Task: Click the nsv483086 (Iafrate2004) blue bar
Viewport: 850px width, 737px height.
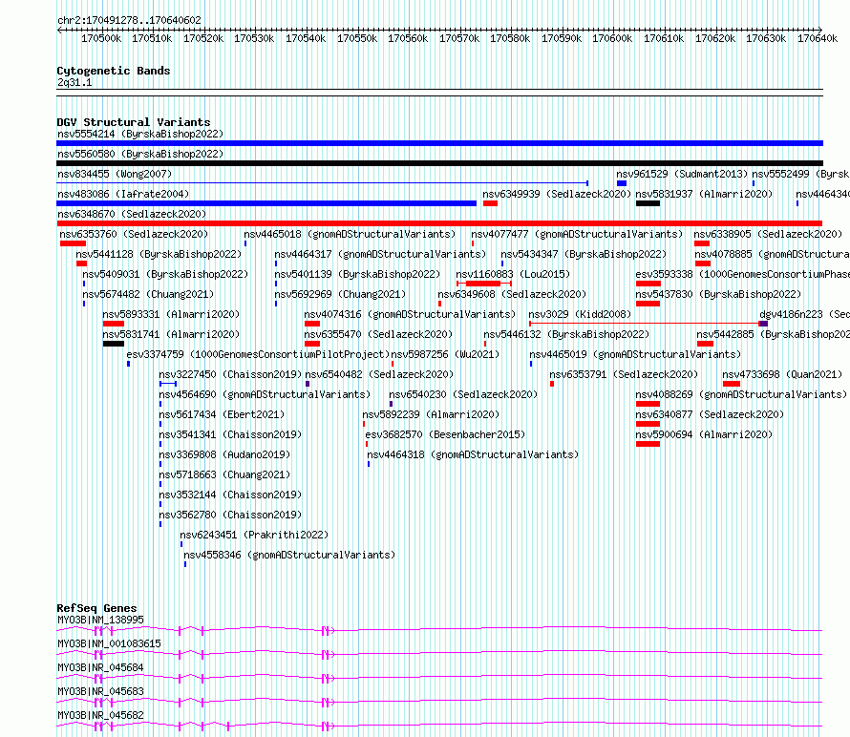Action: pyautogui.click(x=266, y=203)
